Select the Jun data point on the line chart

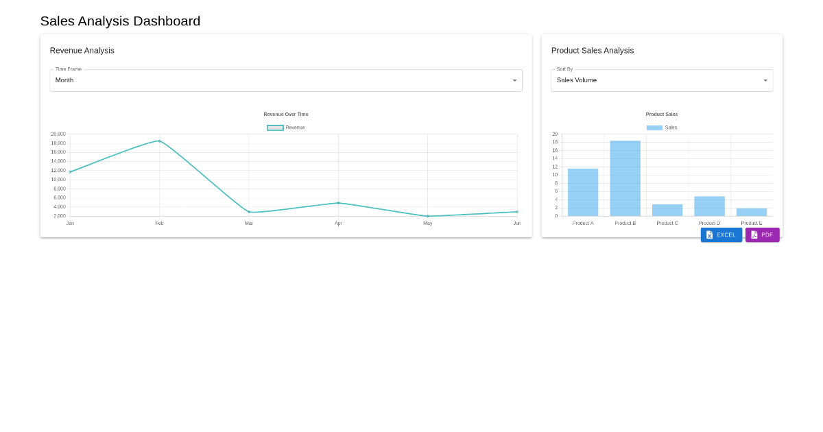click(517, 212)
